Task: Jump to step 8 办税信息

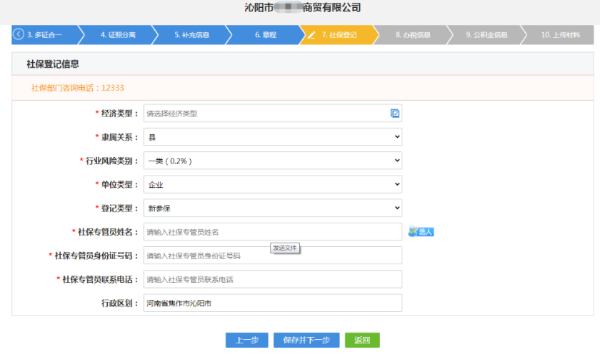Action: [x=413, y=34]
